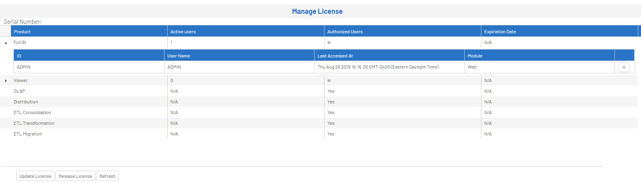This screenshot has height=183, width=641.
Task: Refresh the license list
Action: coord(107,176)
